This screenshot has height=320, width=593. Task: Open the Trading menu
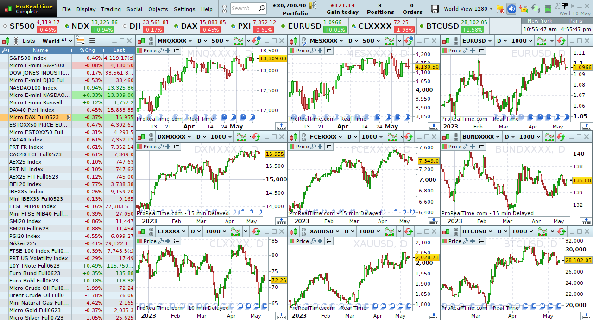click(x=111, y=9)
